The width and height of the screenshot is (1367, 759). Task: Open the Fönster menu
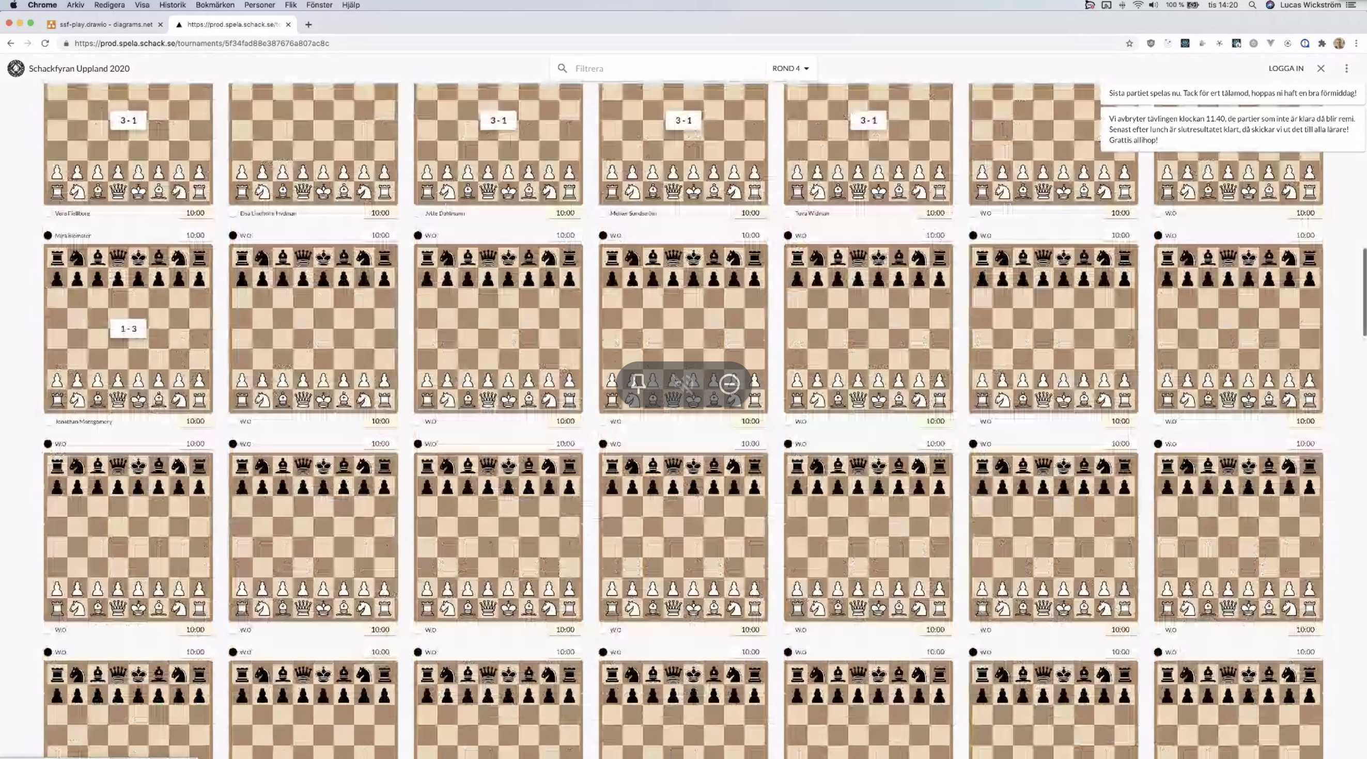point(319,5)
